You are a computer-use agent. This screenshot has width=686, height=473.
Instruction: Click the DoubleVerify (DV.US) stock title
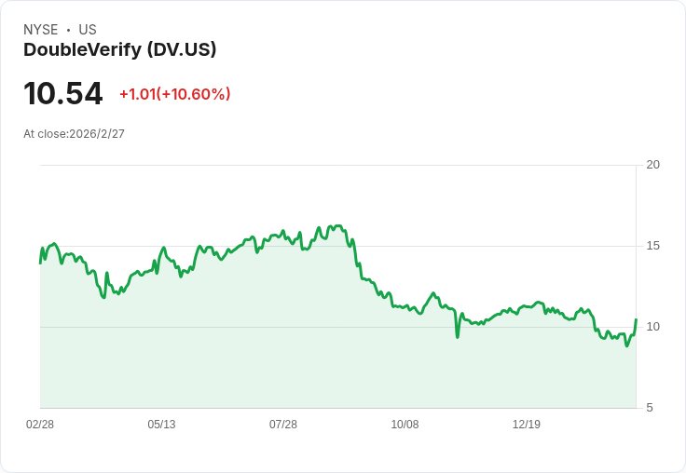(119, 49)
